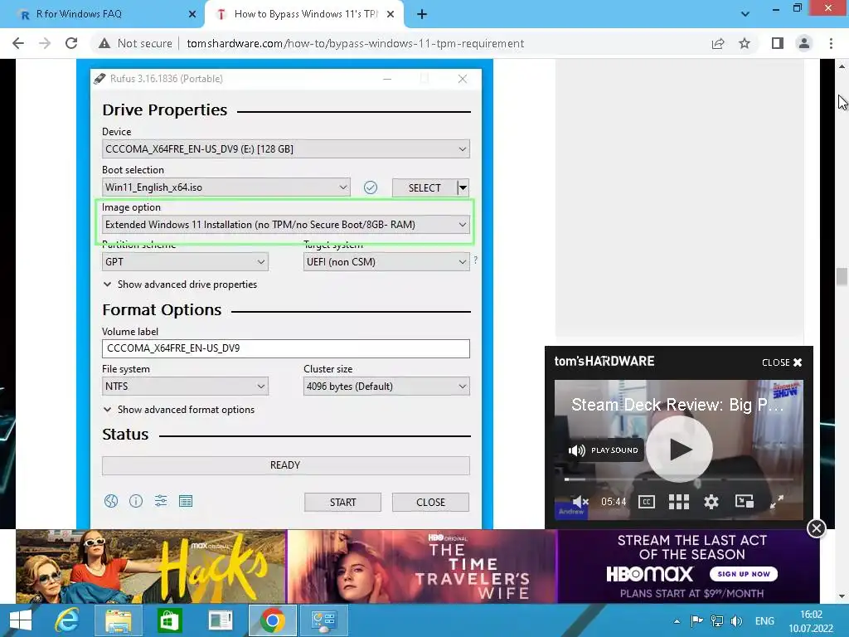The image size is (849, 637).
Task: Close the bottom banner ad
Action: tap(816, 528)
